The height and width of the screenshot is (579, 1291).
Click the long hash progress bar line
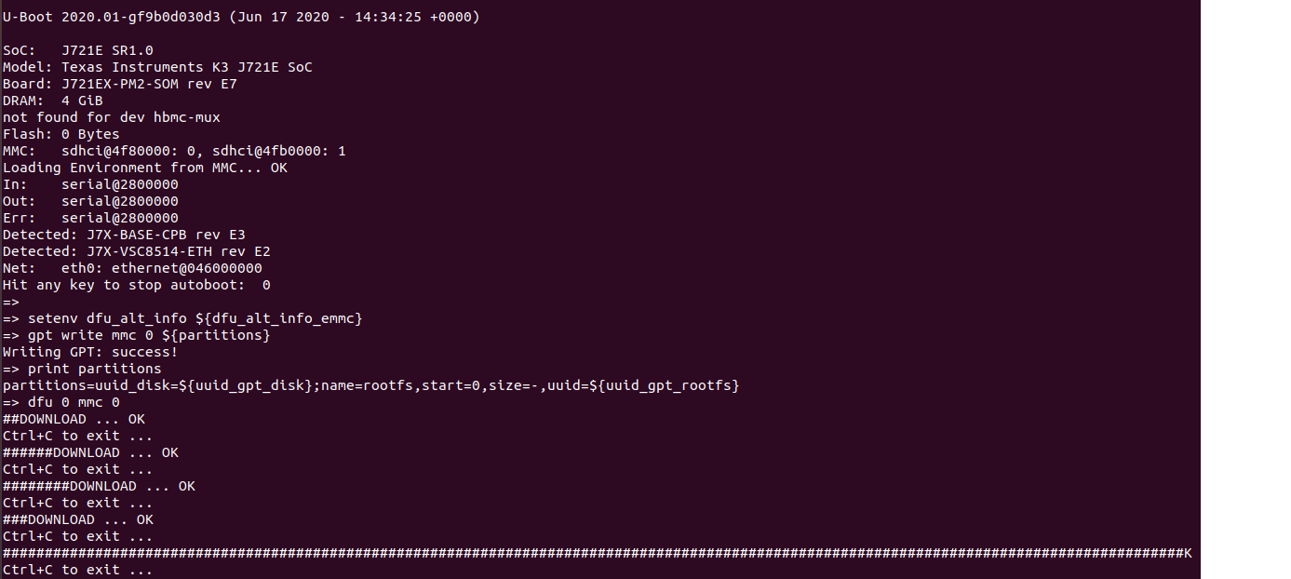598,553
